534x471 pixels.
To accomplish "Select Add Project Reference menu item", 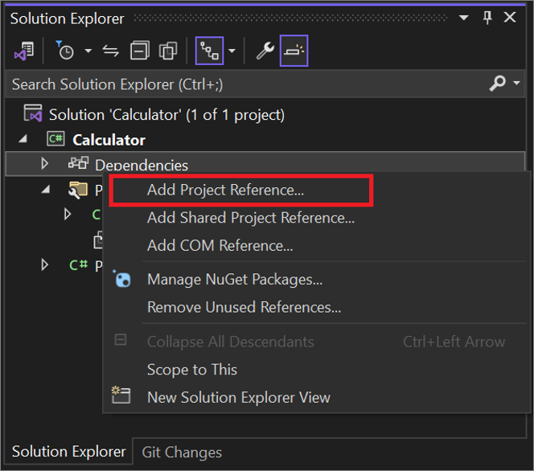I will [x=225, y=190].
